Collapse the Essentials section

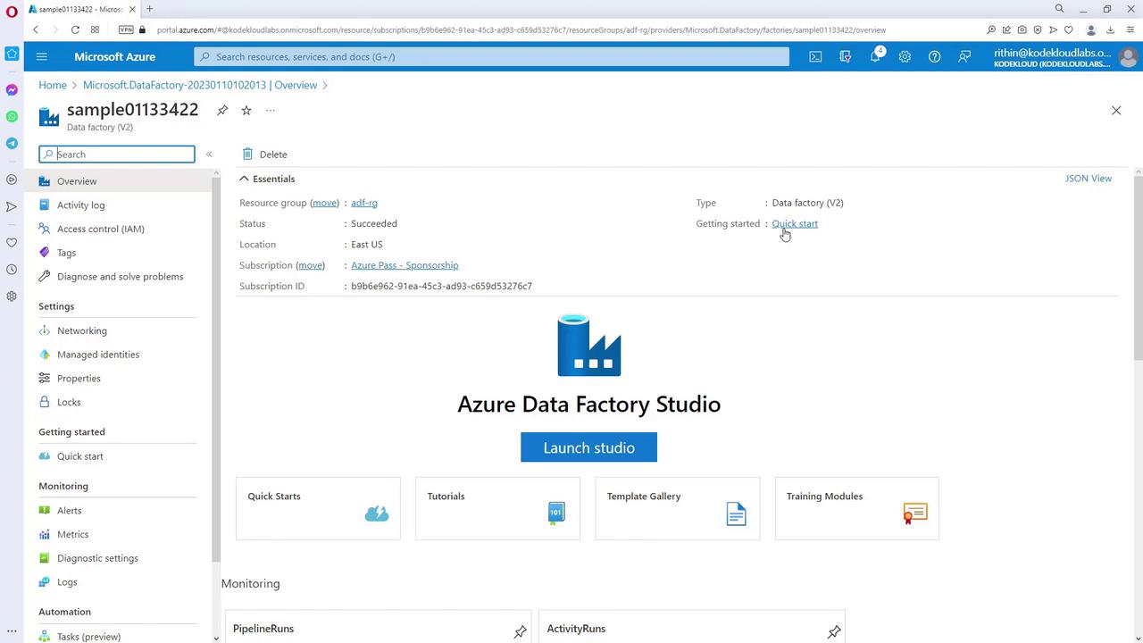coord(245,179)
